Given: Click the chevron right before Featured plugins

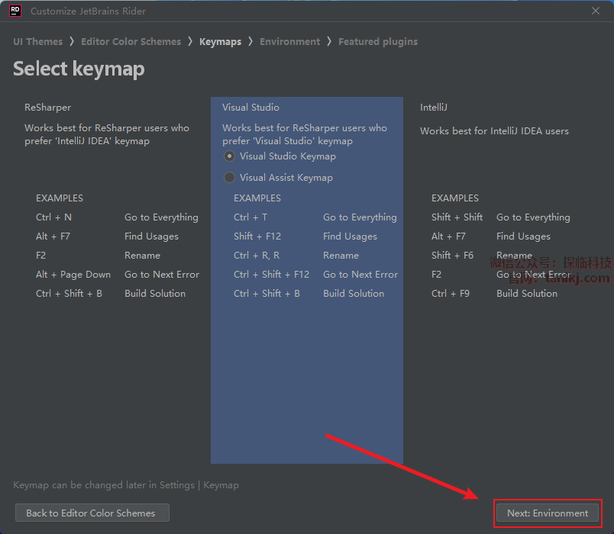Looking at the screenshot, I should 329,41.
